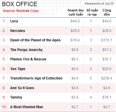Open Transformers: Age of Extinction entry

click(36, 78)
